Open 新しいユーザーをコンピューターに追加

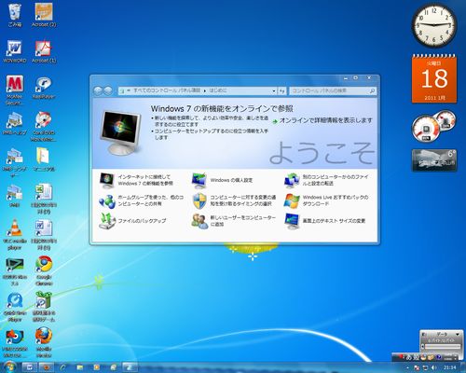tap(234, 221)
